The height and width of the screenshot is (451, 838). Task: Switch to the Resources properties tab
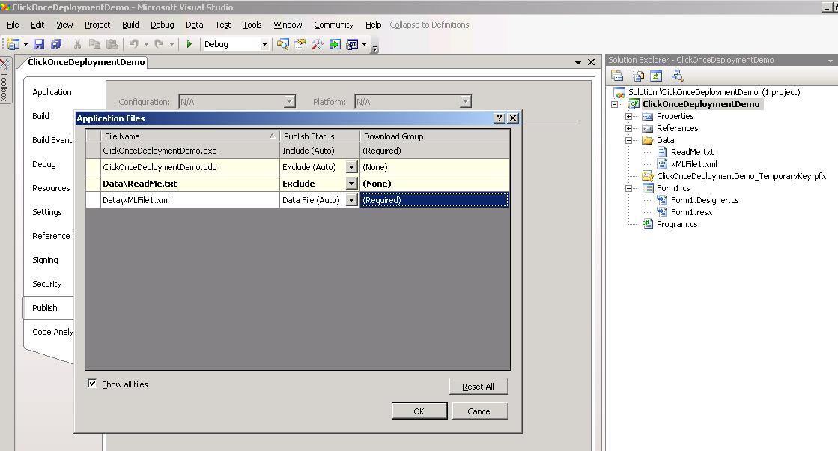[x=51, y=188]
